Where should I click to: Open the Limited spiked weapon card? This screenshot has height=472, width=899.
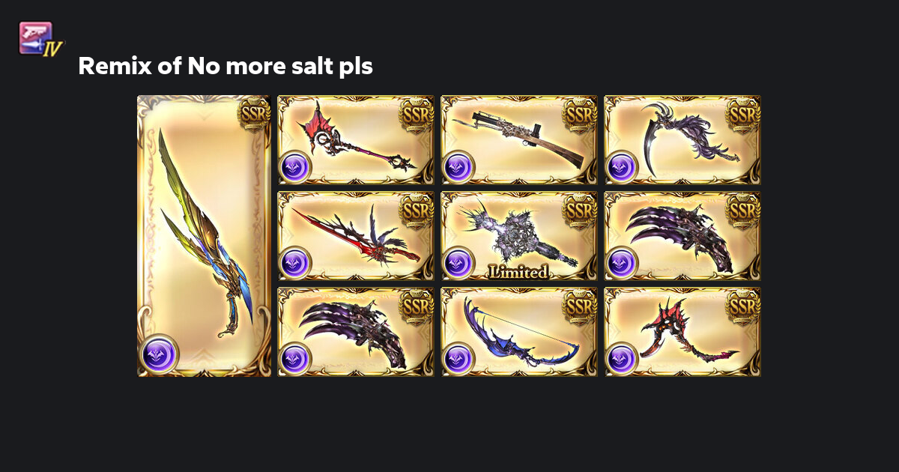point(519,236)
